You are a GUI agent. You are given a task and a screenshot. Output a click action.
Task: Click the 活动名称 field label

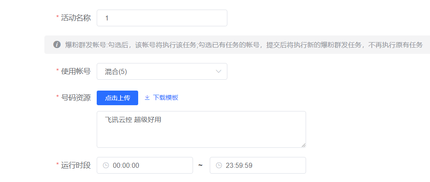(76, 18)
